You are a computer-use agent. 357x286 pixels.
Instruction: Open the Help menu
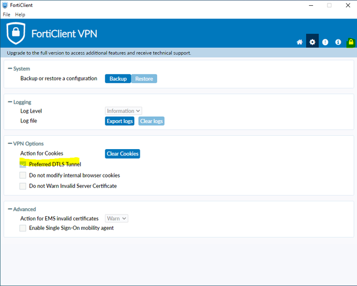20,15
